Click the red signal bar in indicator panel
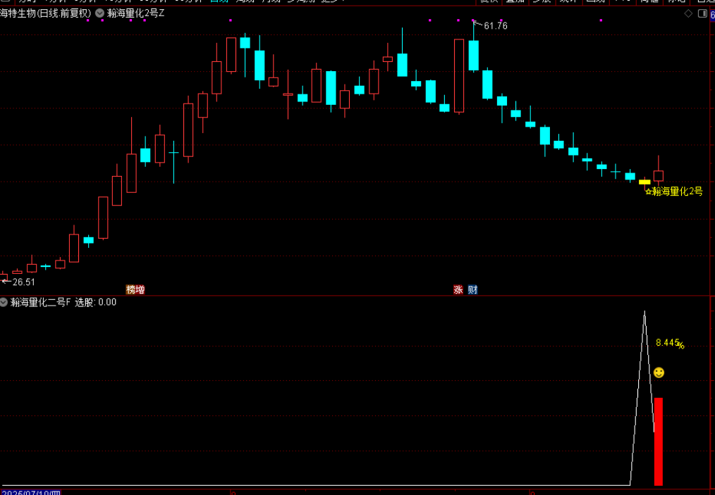This screenshot has width=715, height=495. pyautogui.click(x=659, y=441)
